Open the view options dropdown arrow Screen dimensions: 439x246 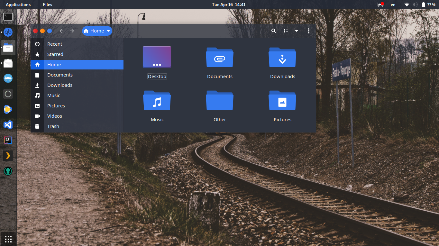[x=296, y=31]
